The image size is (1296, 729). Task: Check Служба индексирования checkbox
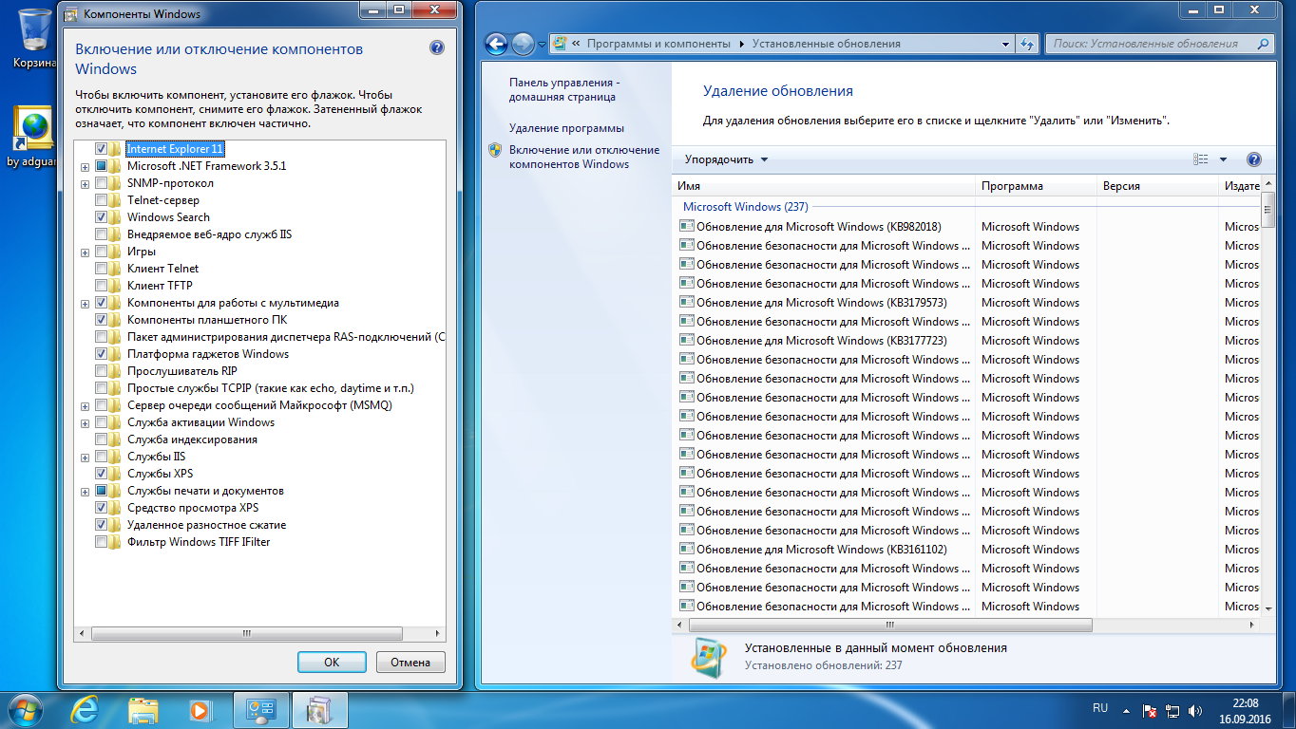[101, 439]
